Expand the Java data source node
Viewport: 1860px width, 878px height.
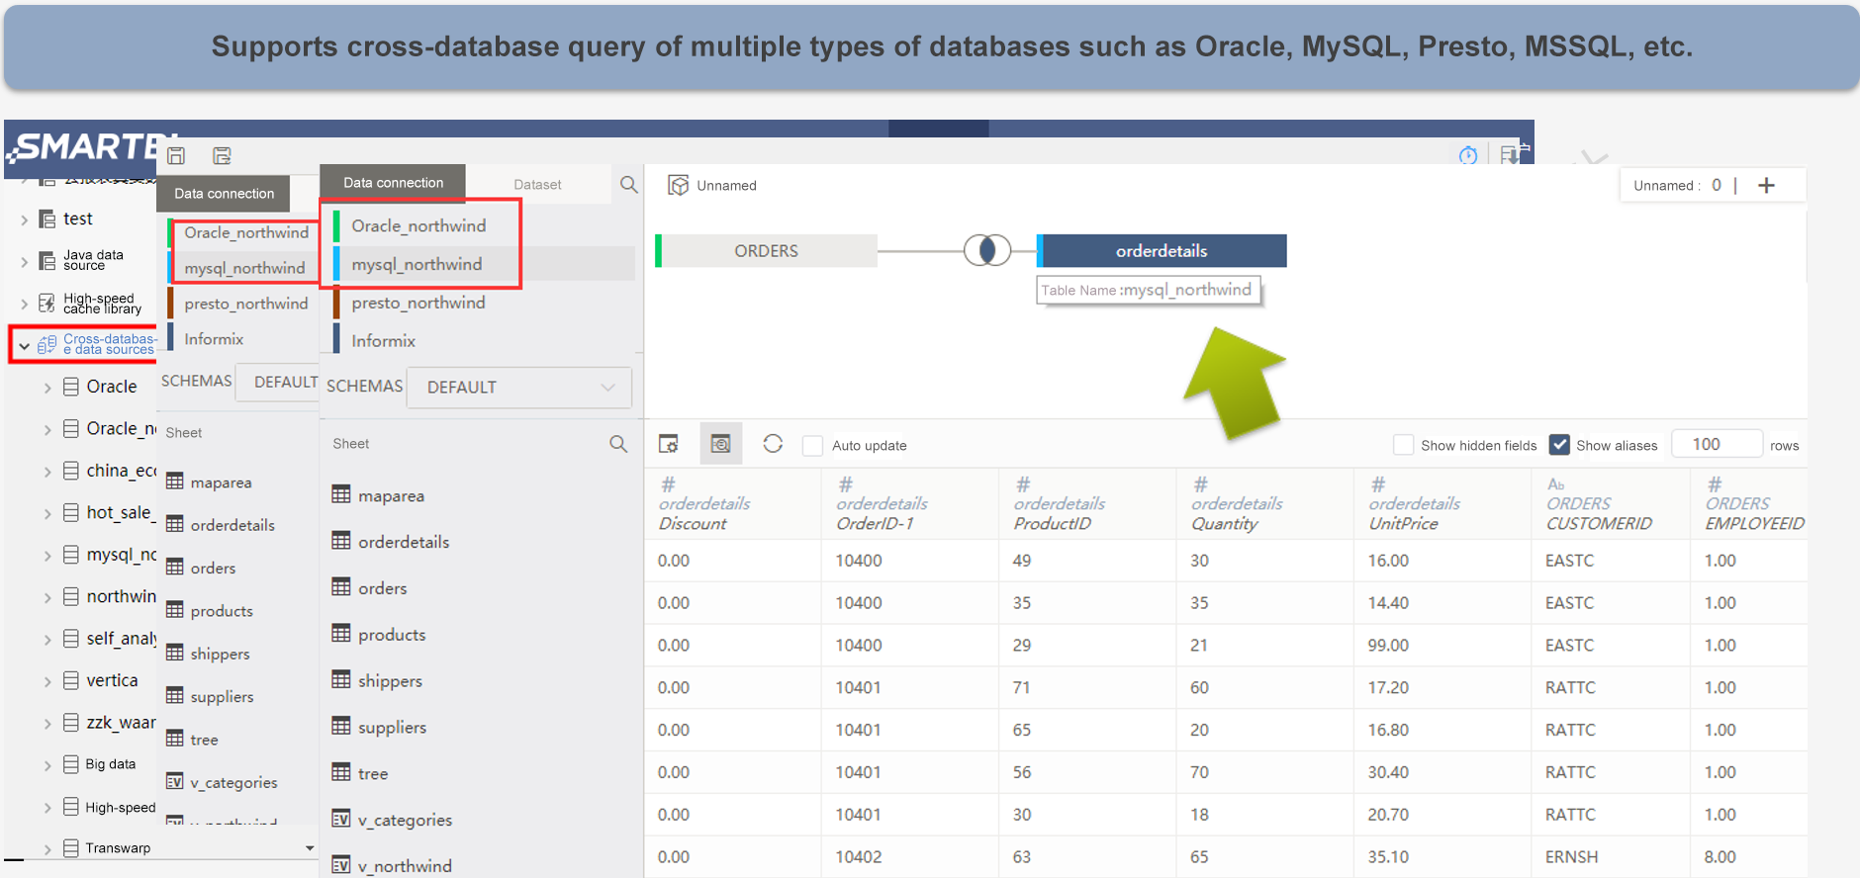24,261
